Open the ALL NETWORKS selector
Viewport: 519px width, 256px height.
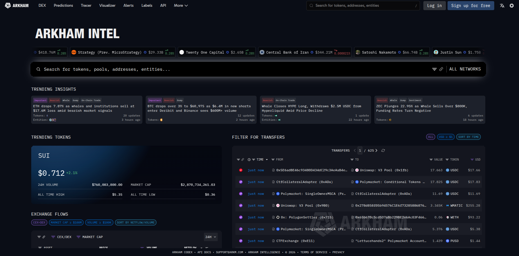point(465,69)
